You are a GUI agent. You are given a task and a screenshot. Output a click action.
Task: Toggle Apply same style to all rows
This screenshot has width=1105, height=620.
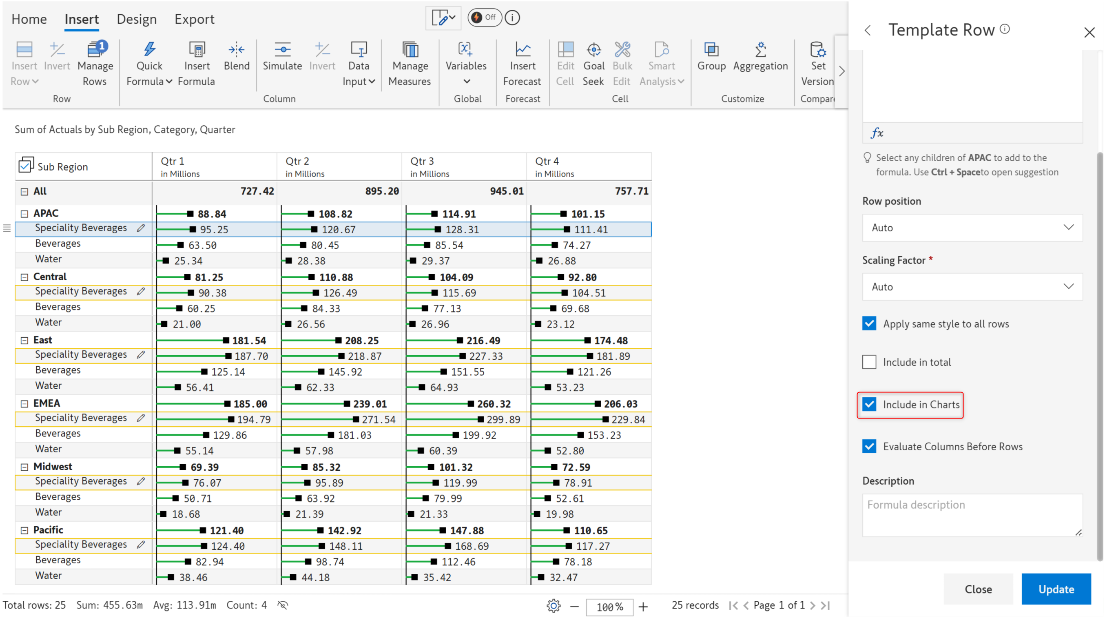pos(869,324)
